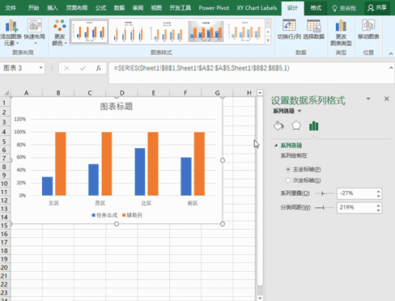
Task: Click the 图表标题 chart title
Action: pos(117,106)
